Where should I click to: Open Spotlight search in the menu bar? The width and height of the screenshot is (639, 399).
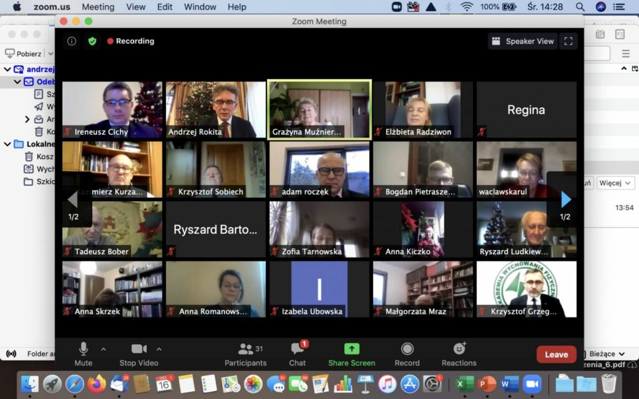[x=580, y=6]
